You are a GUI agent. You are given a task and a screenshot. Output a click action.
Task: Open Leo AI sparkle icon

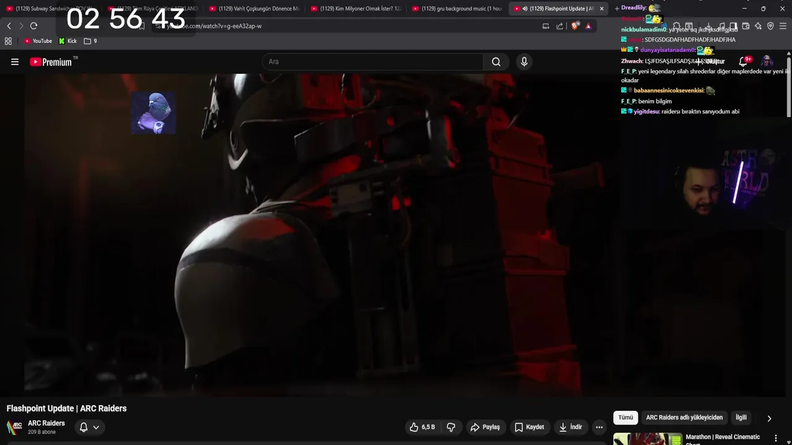758,26
